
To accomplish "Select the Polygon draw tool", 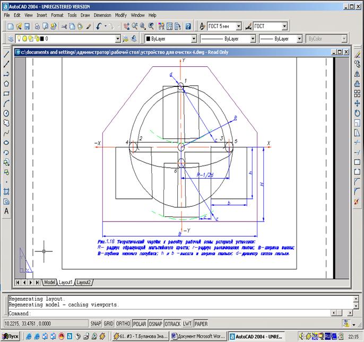I will pyautogui.click(x=6, y=83).
